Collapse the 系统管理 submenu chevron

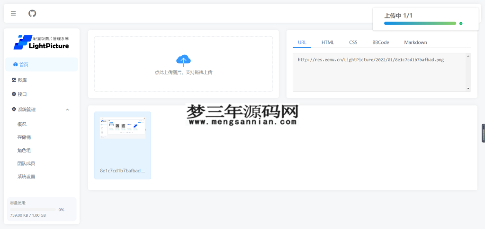[67, 110]
